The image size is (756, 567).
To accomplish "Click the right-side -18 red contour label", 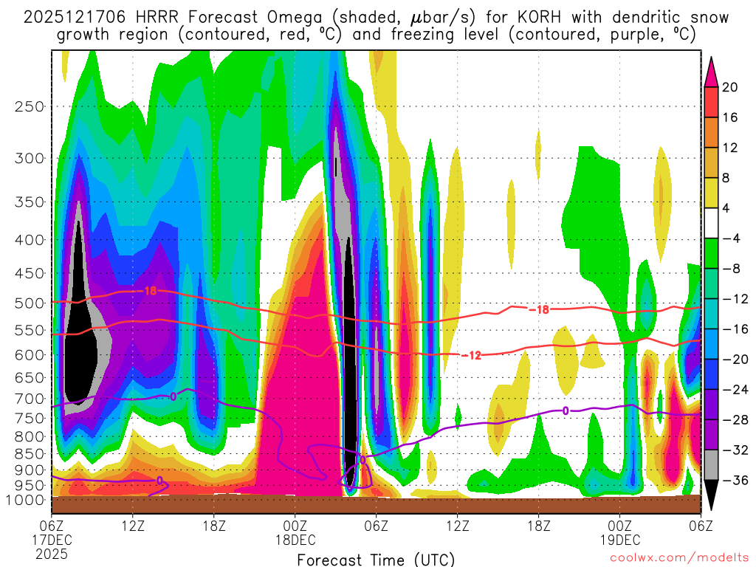I will [539, 309].
